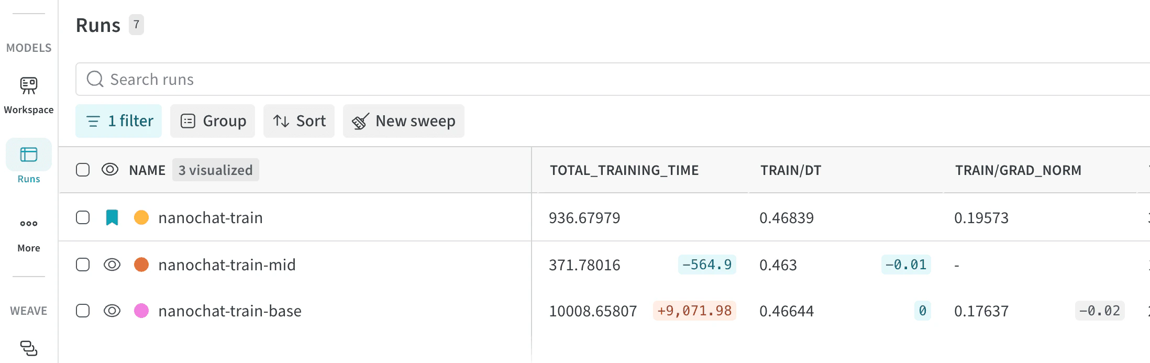Expand the 3 visualized badge

coord(215,170)
